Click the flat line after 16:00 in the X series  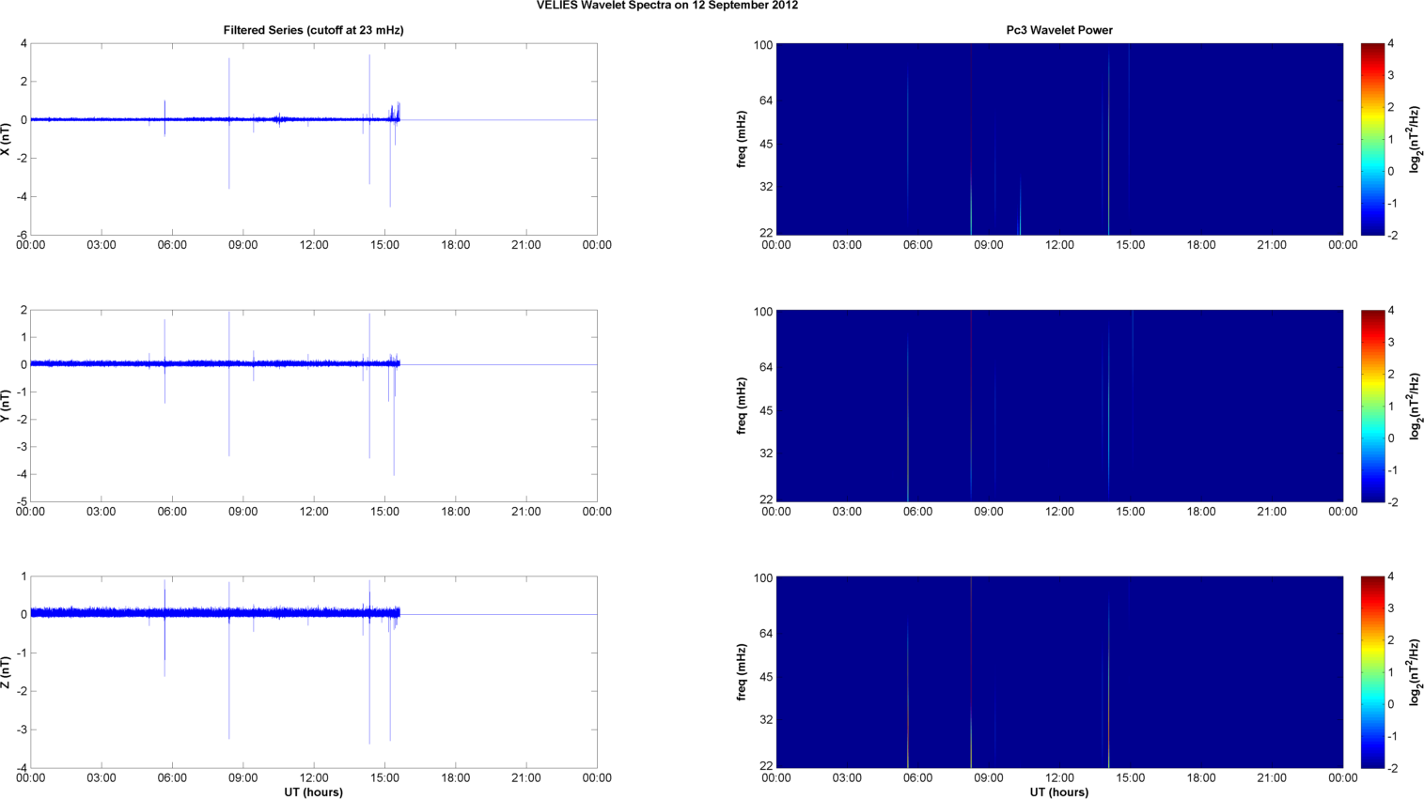[499, 120]
